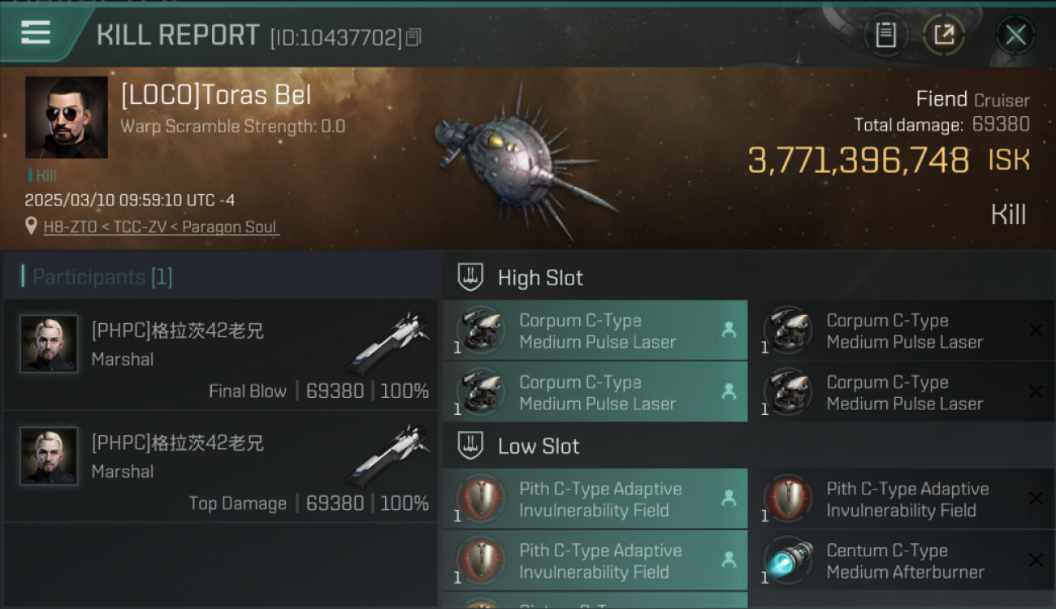Click the Centum C-Type Medium Afterburner icon
The width and height of the screenshot is (1056, 609).
coord(788,560)
